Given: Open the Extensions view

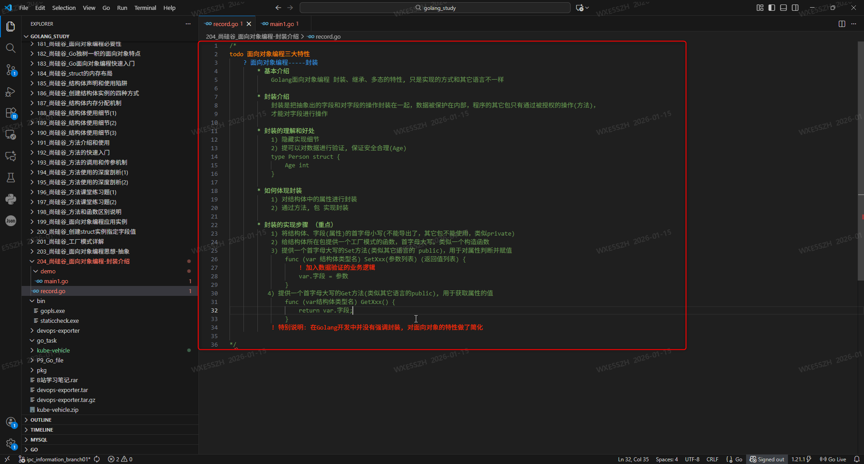Looking at the screenshot, I should pos(11,113).
